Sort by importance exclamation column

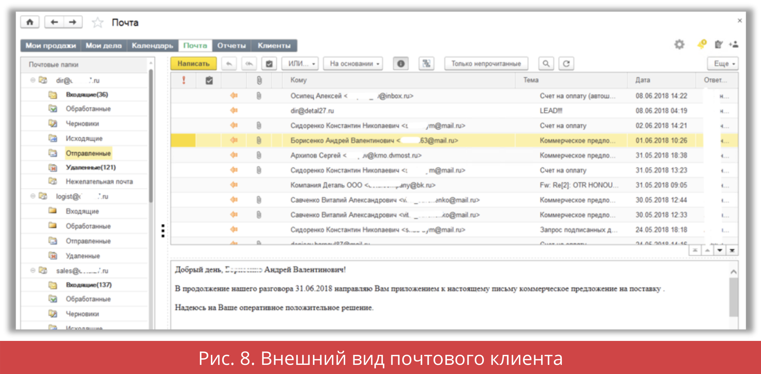click(x=183, y=80)
